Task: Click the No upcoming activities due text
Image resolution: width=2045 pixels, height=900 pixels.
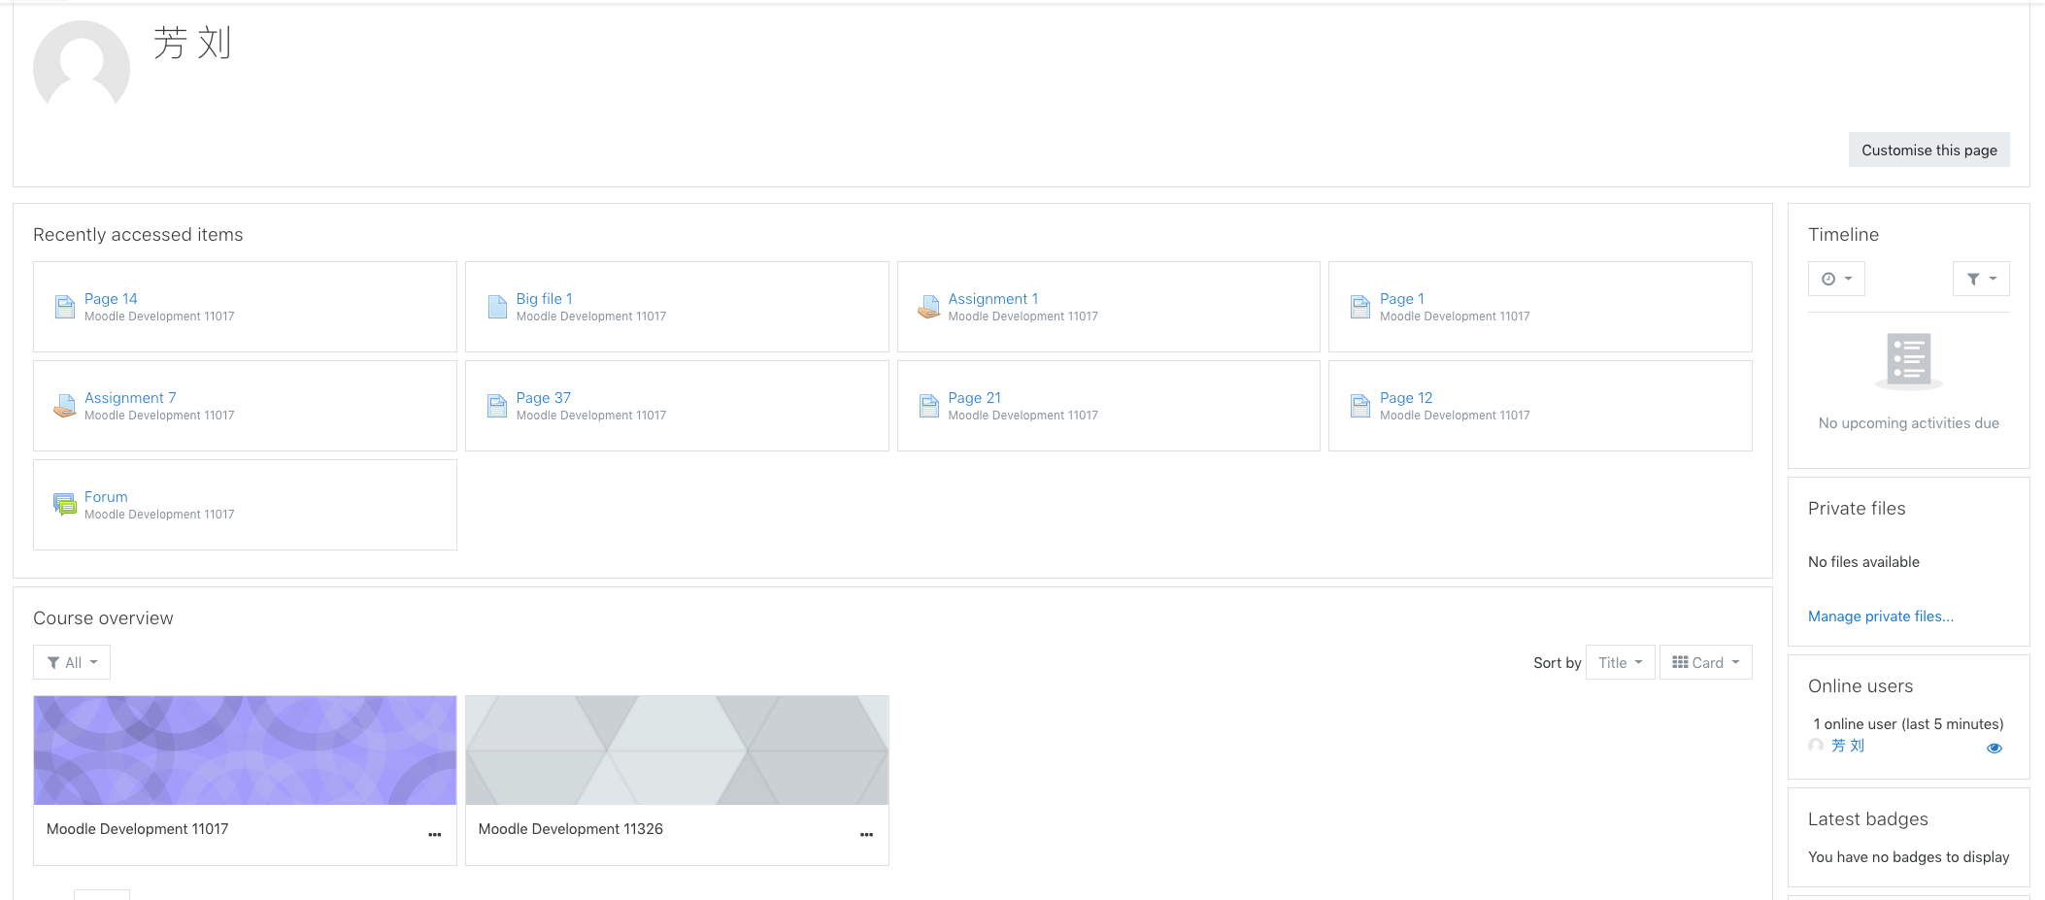Action: [x=1909, y=423]
